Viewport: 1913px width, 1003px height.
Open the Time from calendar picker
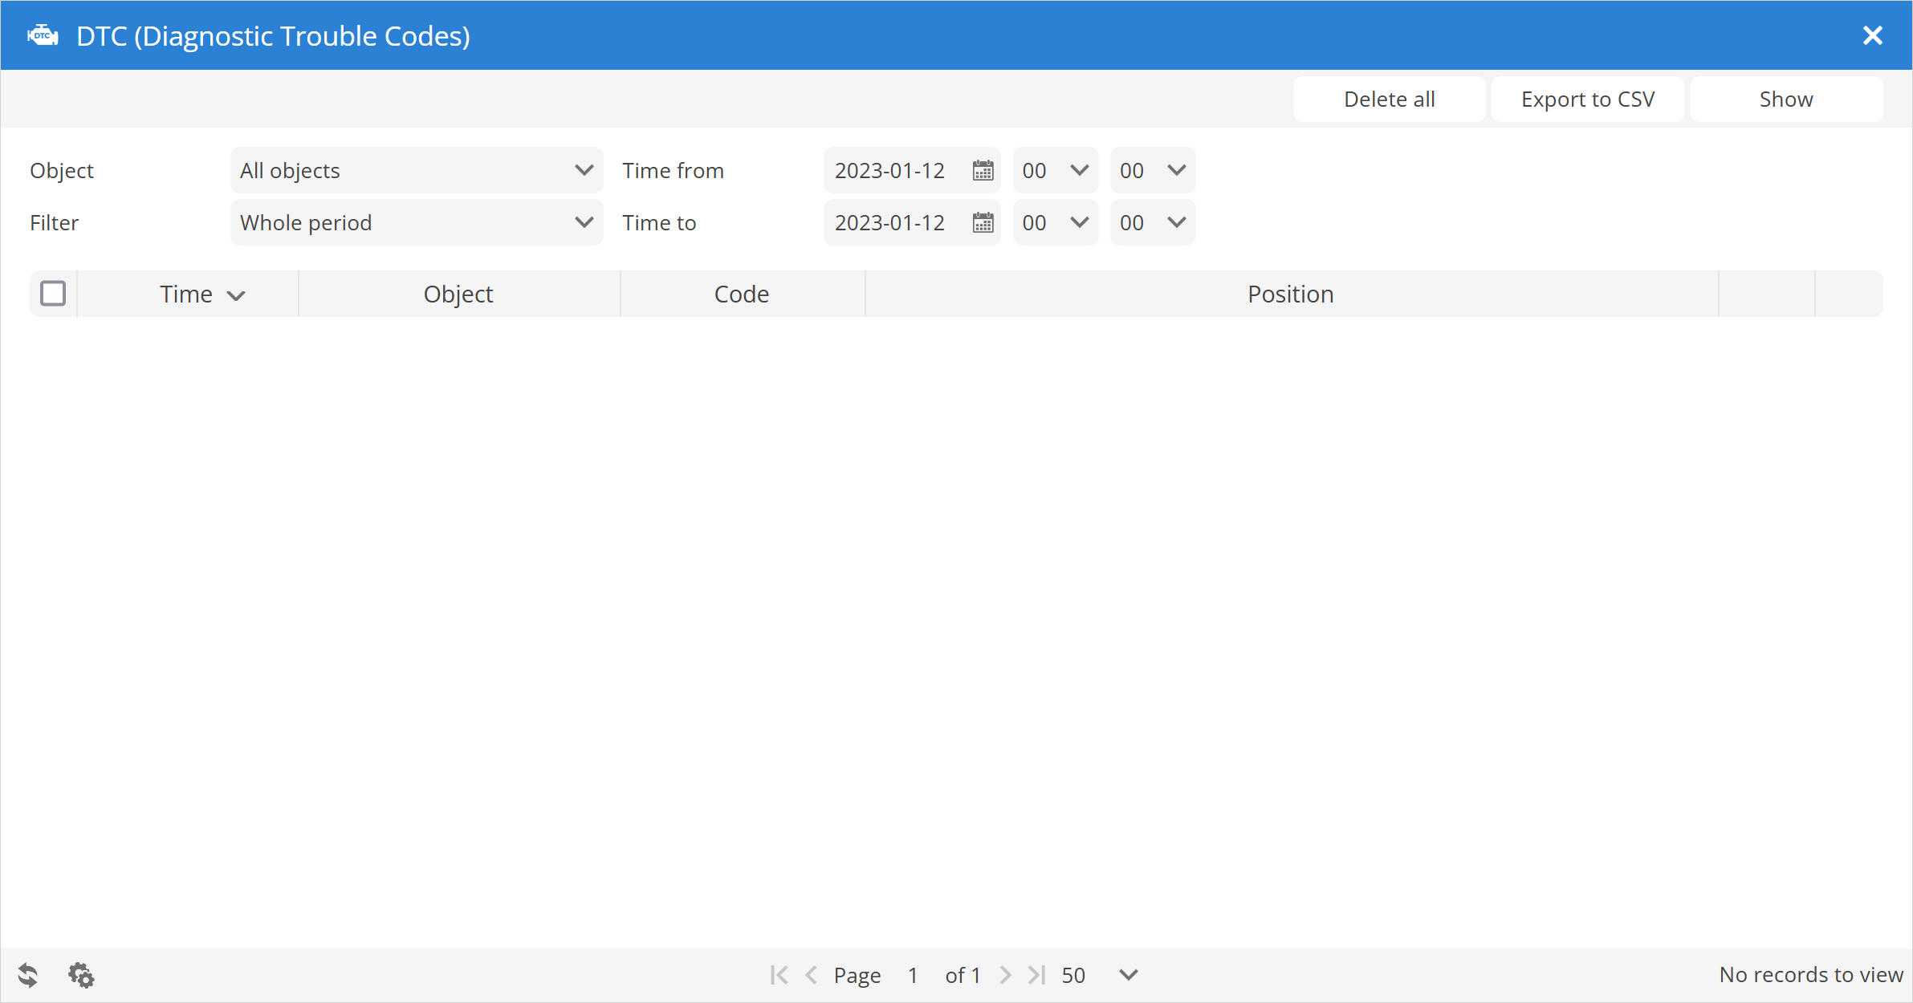pos(983,171)
